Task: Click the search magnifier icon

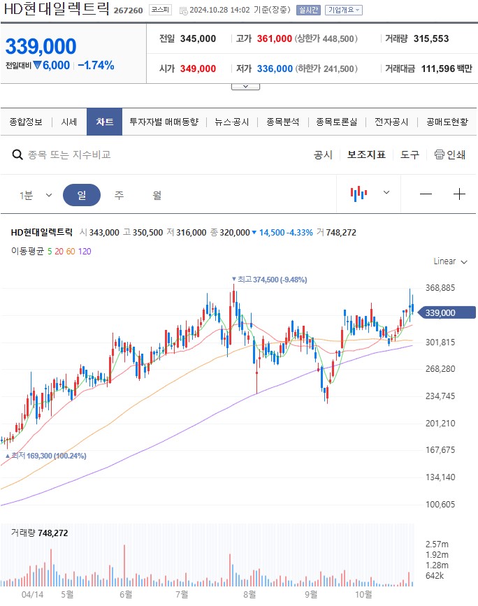Action: (x=17, y=155)
